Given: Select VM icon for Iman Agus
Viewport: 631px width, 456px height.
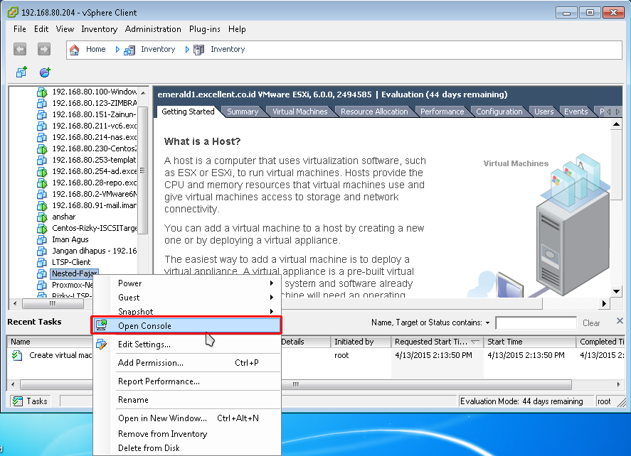Looking at the screenshot, I should [42, 239].
